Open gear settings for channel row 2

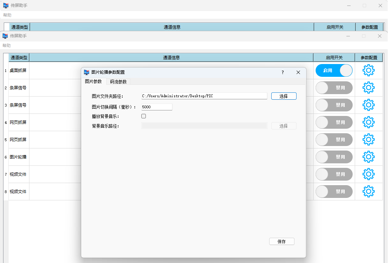click(368, 88)
